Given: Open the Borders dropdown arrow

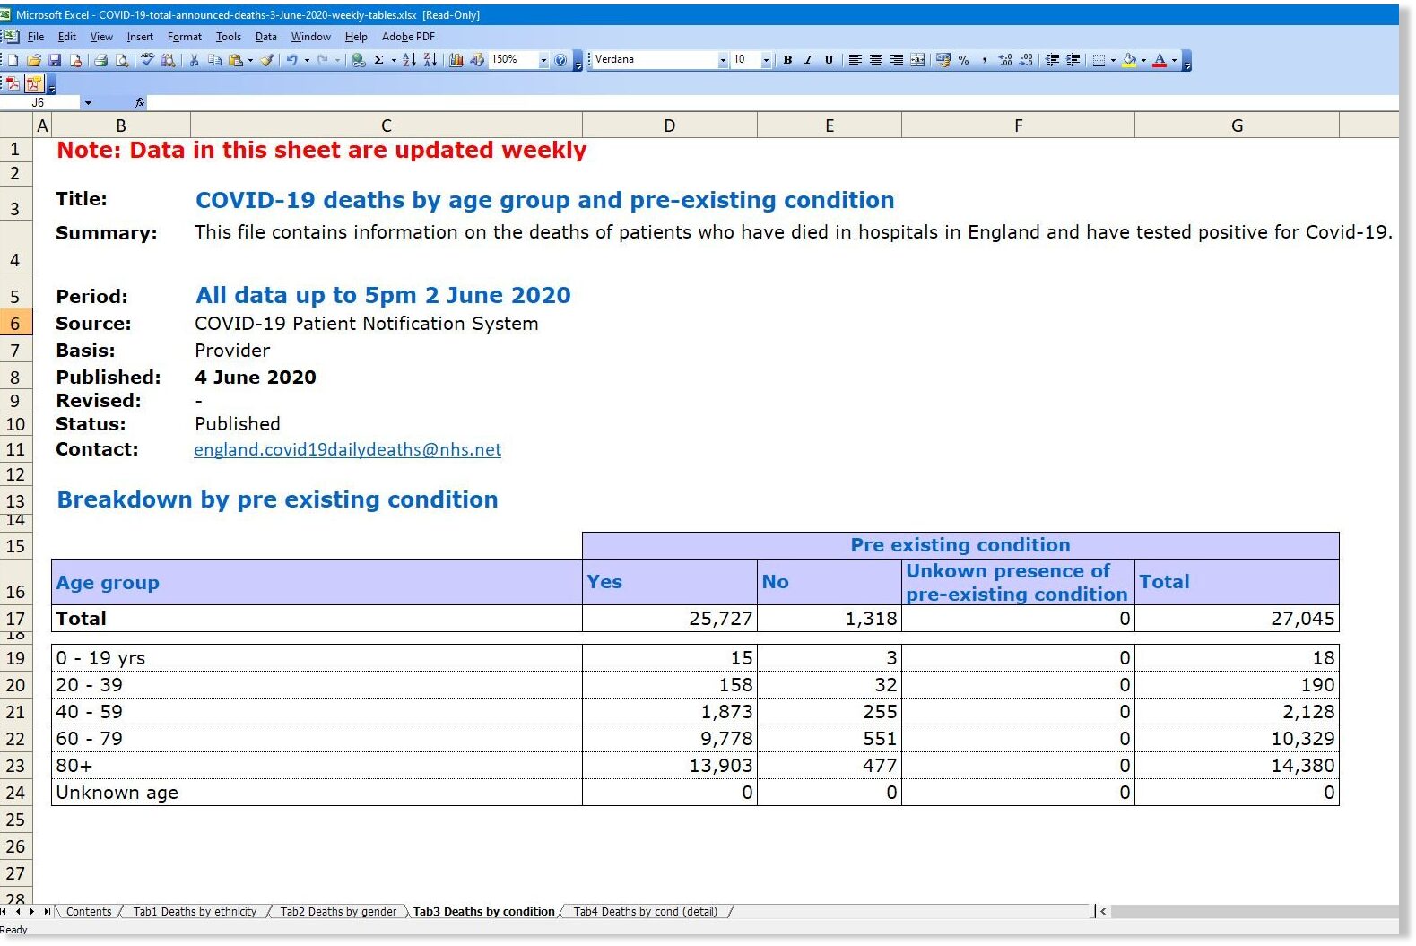Looking at the screenshot, I should tap(1113, 60).
